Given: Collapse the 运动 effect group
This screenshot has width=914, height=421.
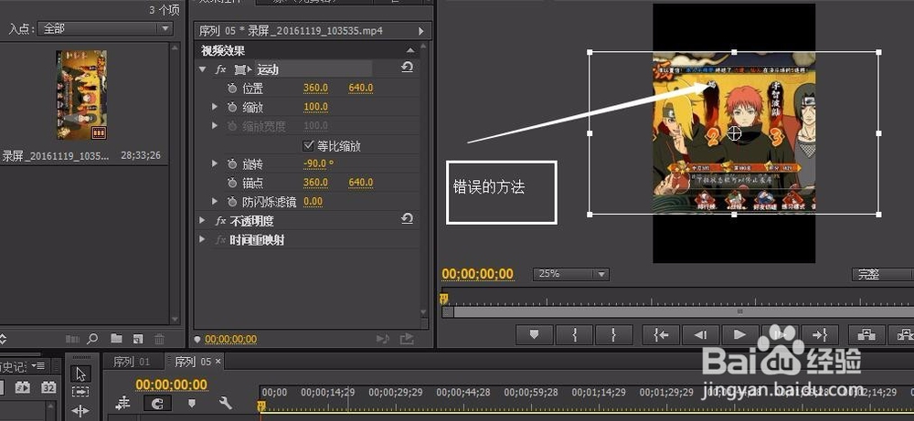Looking at the screenshot, I should coord(202,69).
